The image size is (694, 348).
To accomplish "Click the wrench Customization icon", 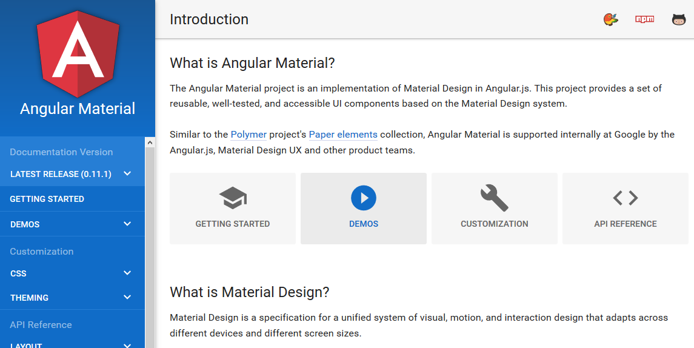I will tap(495, 198).
